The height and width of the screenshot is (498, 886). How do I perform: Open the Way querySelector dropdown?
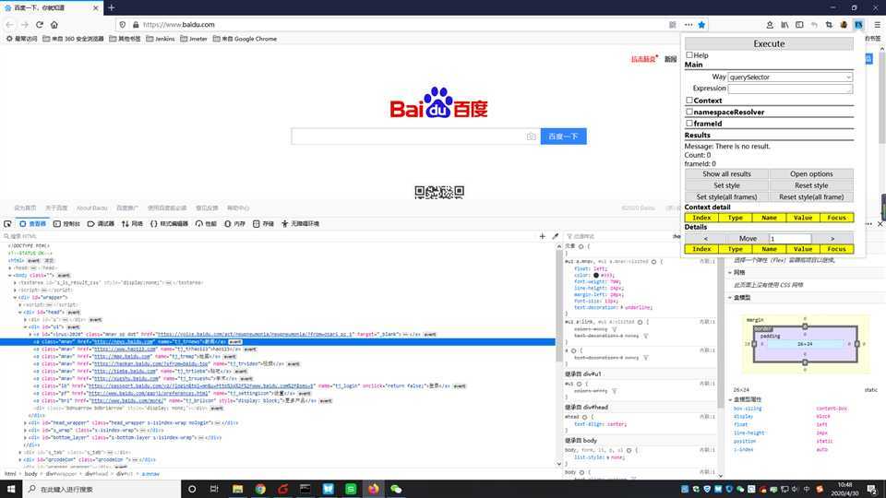click(x=790, y=77)
